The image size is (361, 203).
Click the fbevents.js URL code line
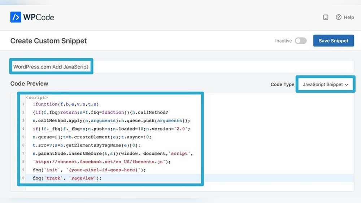click(x=102, y=162)
